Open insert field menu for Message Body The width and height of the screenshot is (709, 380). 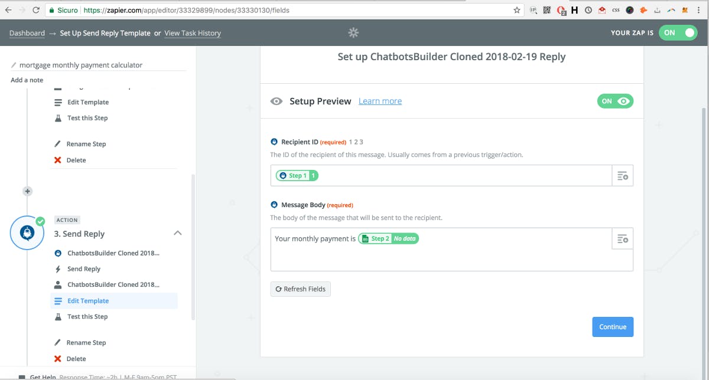point(622,239)
